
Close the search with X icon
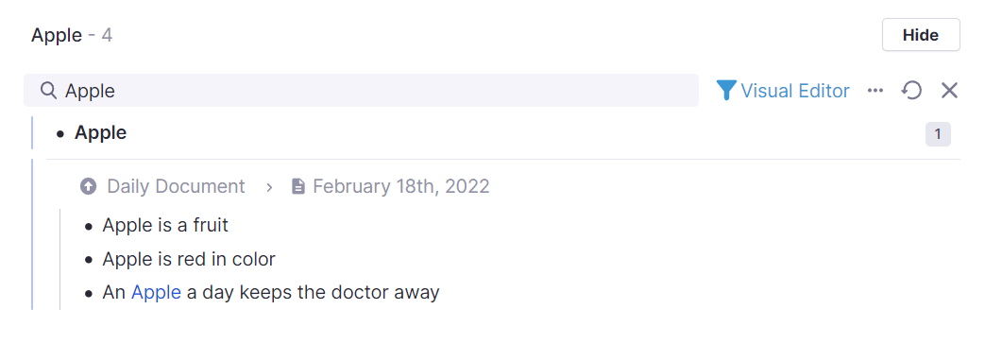click(x=950, y=91)
